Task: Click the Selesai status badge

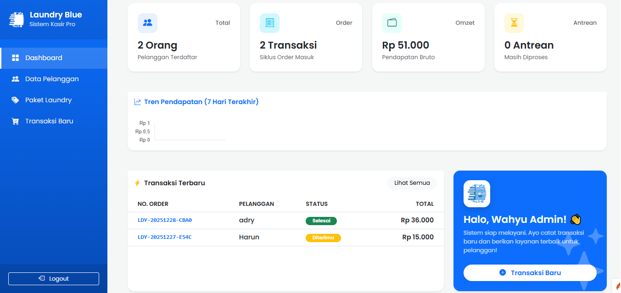Action: click(x=321, y=221)
